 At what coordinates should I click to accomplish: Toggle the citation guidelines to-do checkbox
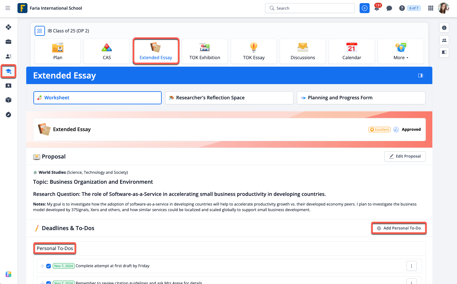(x=48, y=282)
